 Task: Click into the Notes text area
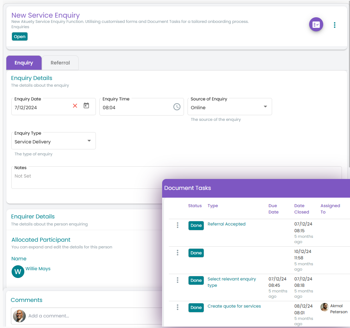tap(176, 178)
